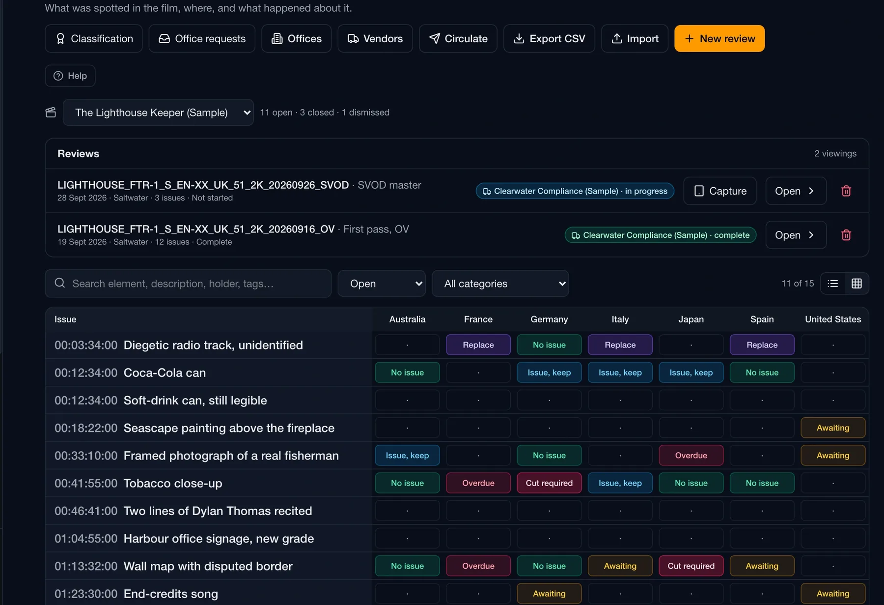Expand the All categories dropdown
This screenshot has height=605, width=884.
point(500,284)
